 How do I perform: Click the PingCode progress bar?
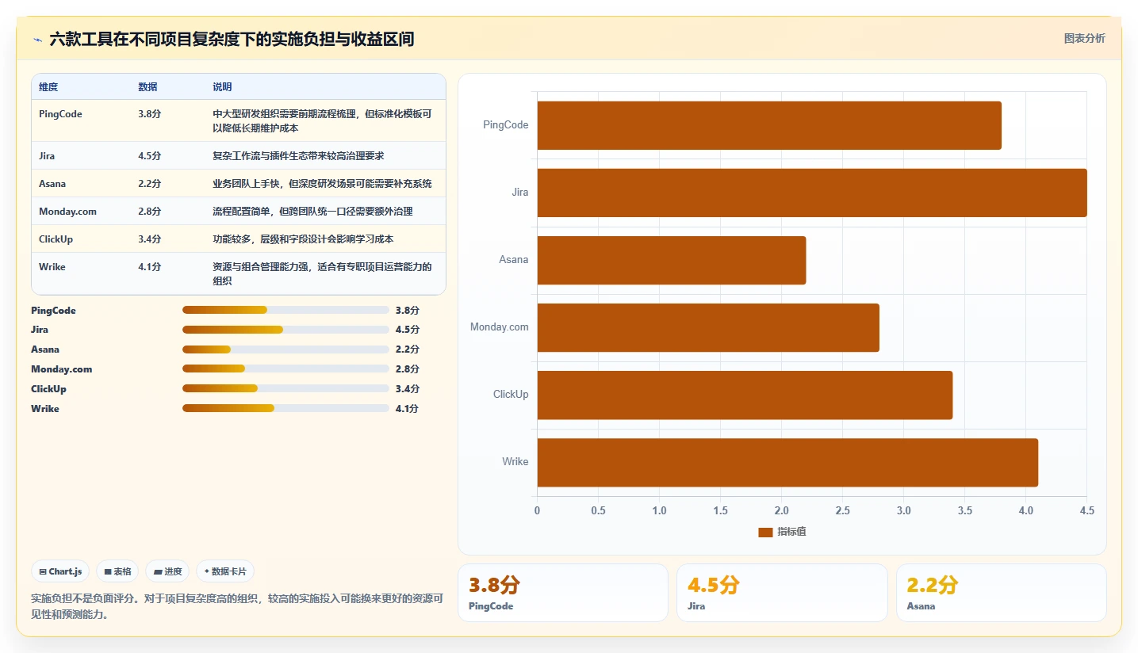(285, 310)
